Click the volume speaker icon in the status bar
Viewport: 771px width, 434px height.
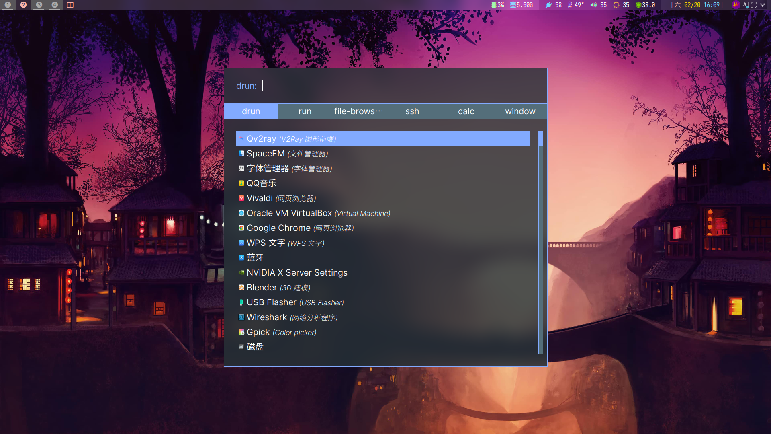coord(593,5)
